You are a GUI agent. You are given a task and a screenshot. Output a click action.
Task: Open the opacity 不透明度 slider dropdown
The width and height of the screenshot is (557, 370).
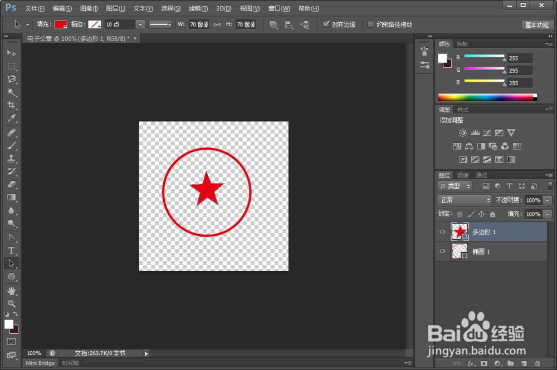click(548, 200)
